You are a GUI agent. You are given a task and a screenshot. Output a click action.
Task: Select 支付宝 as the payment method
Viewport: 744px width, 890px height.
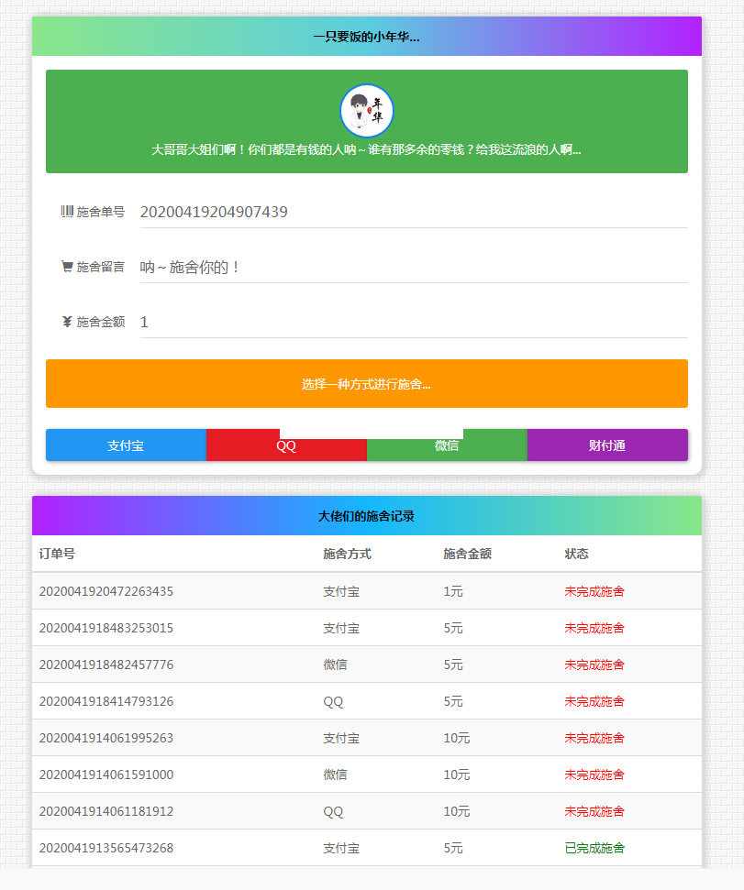click(x=126, y=445)
